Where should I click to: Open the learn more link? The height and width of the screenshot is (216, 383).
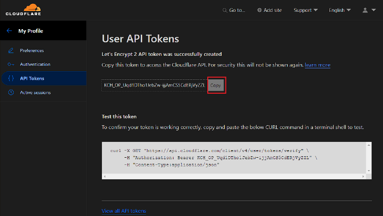tap(317, 65)
